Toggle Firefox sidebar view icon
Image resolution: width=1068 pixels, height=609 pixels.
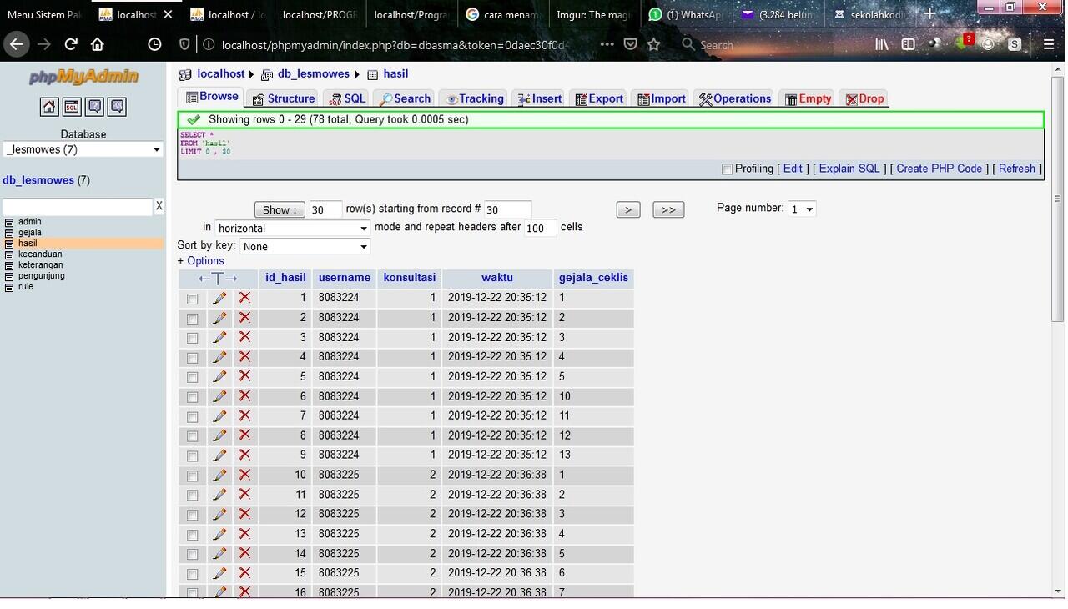(x=909, y=44)
